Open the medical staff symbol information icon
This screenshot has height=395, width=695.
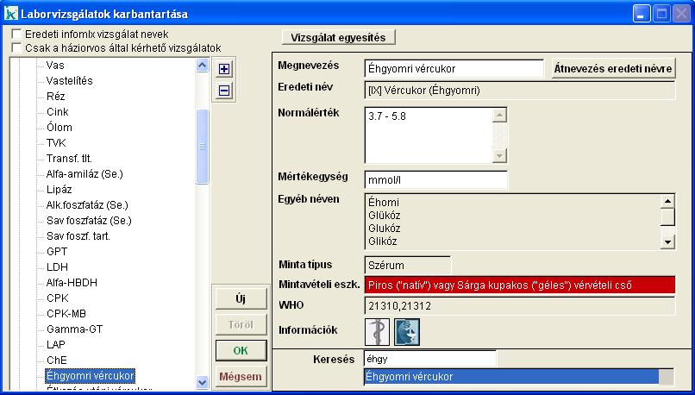(377, 332)
